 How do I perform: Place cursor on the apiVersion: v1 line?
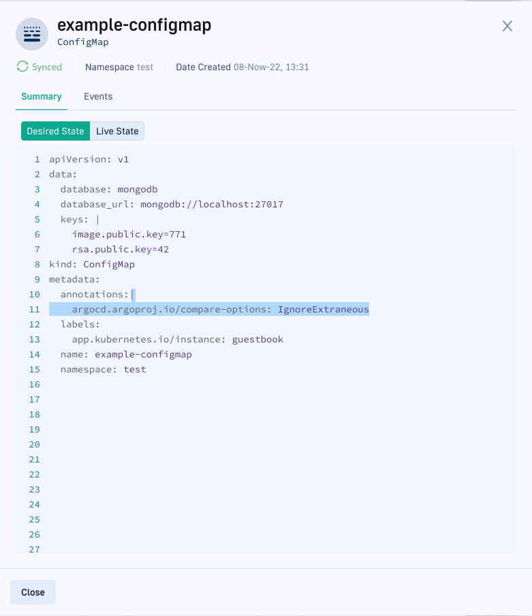89,159
